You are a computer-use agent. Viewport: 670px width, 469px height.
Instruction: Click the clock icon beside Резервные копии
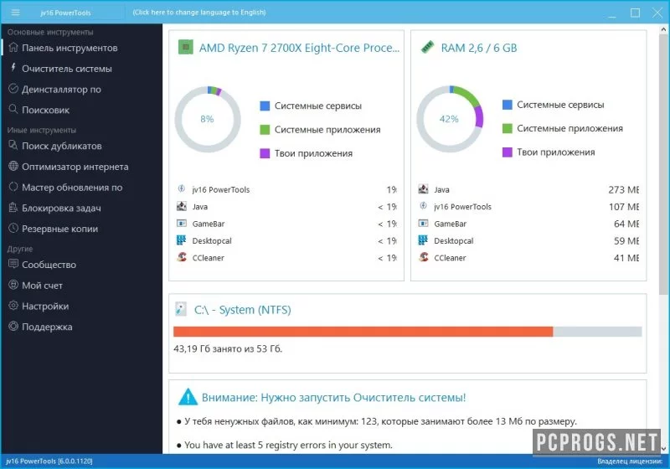[13, 228]
